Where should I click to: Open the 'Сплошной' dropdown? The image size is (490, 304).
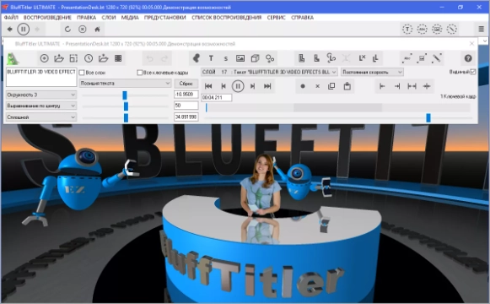point(41,117)
